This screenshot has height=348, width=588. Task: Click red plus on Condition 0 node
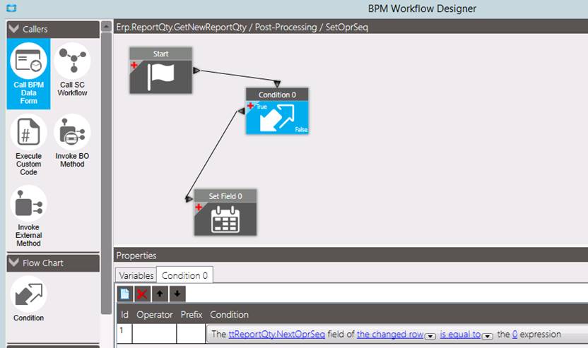tap(250, 106)
